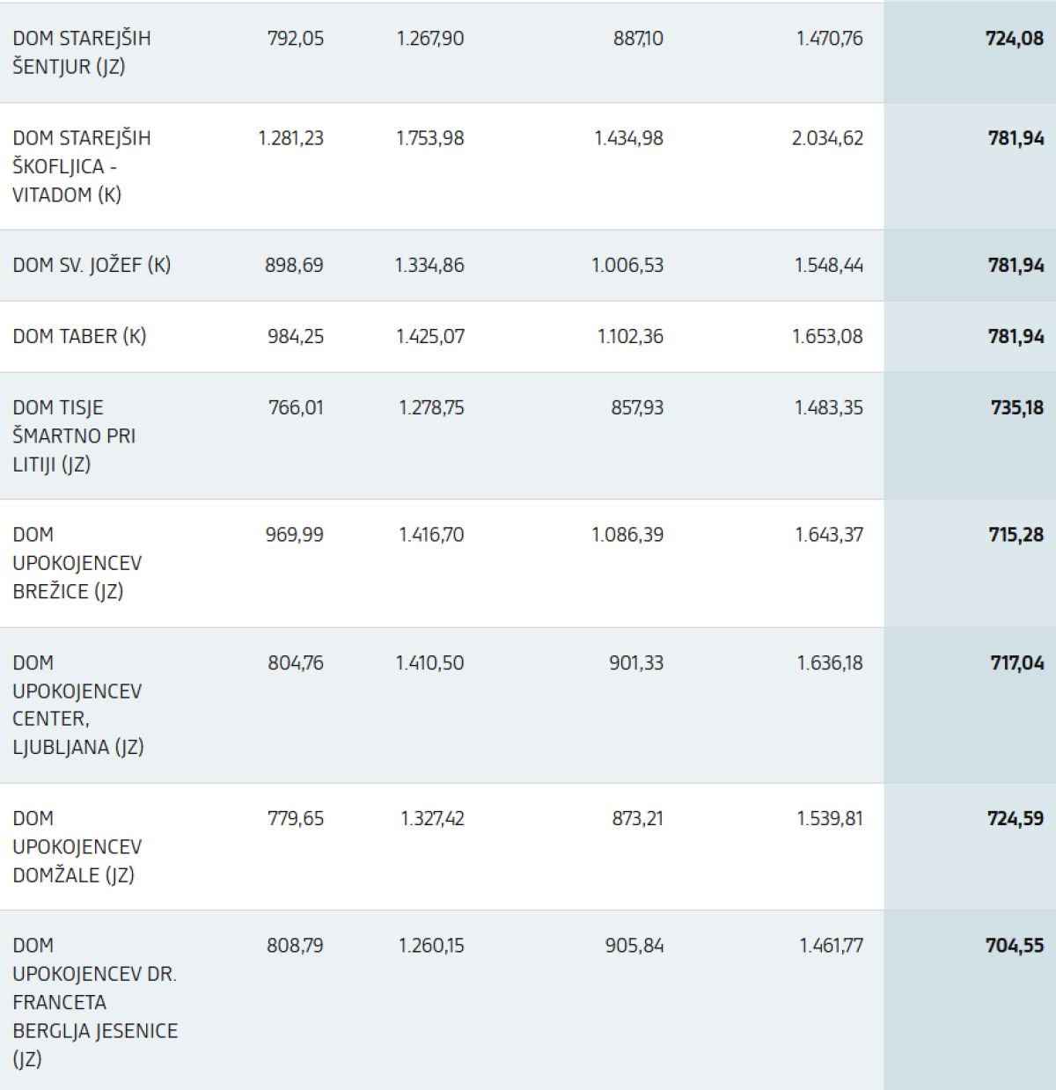Select the 2.034,62 price cell

click(827, 138)
